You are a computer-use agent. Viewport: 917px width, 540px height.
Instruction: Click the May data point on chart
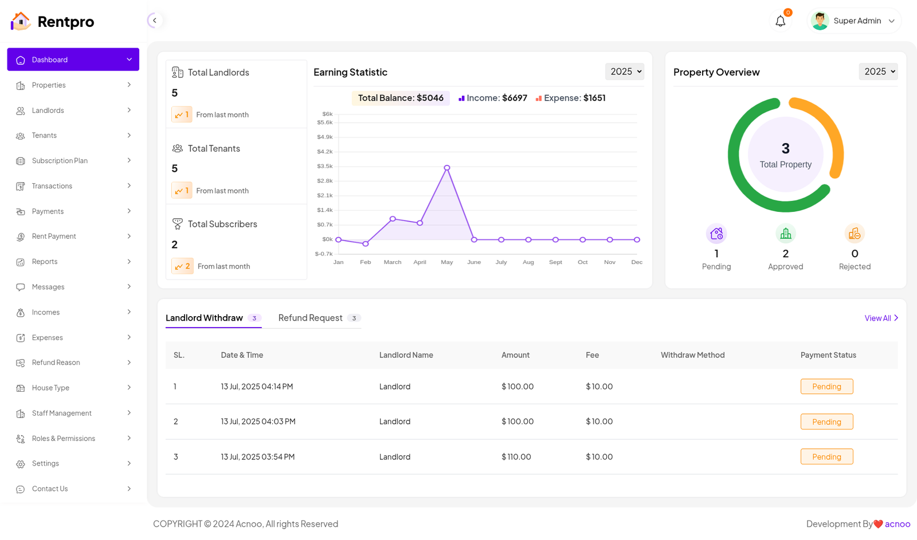447,168
